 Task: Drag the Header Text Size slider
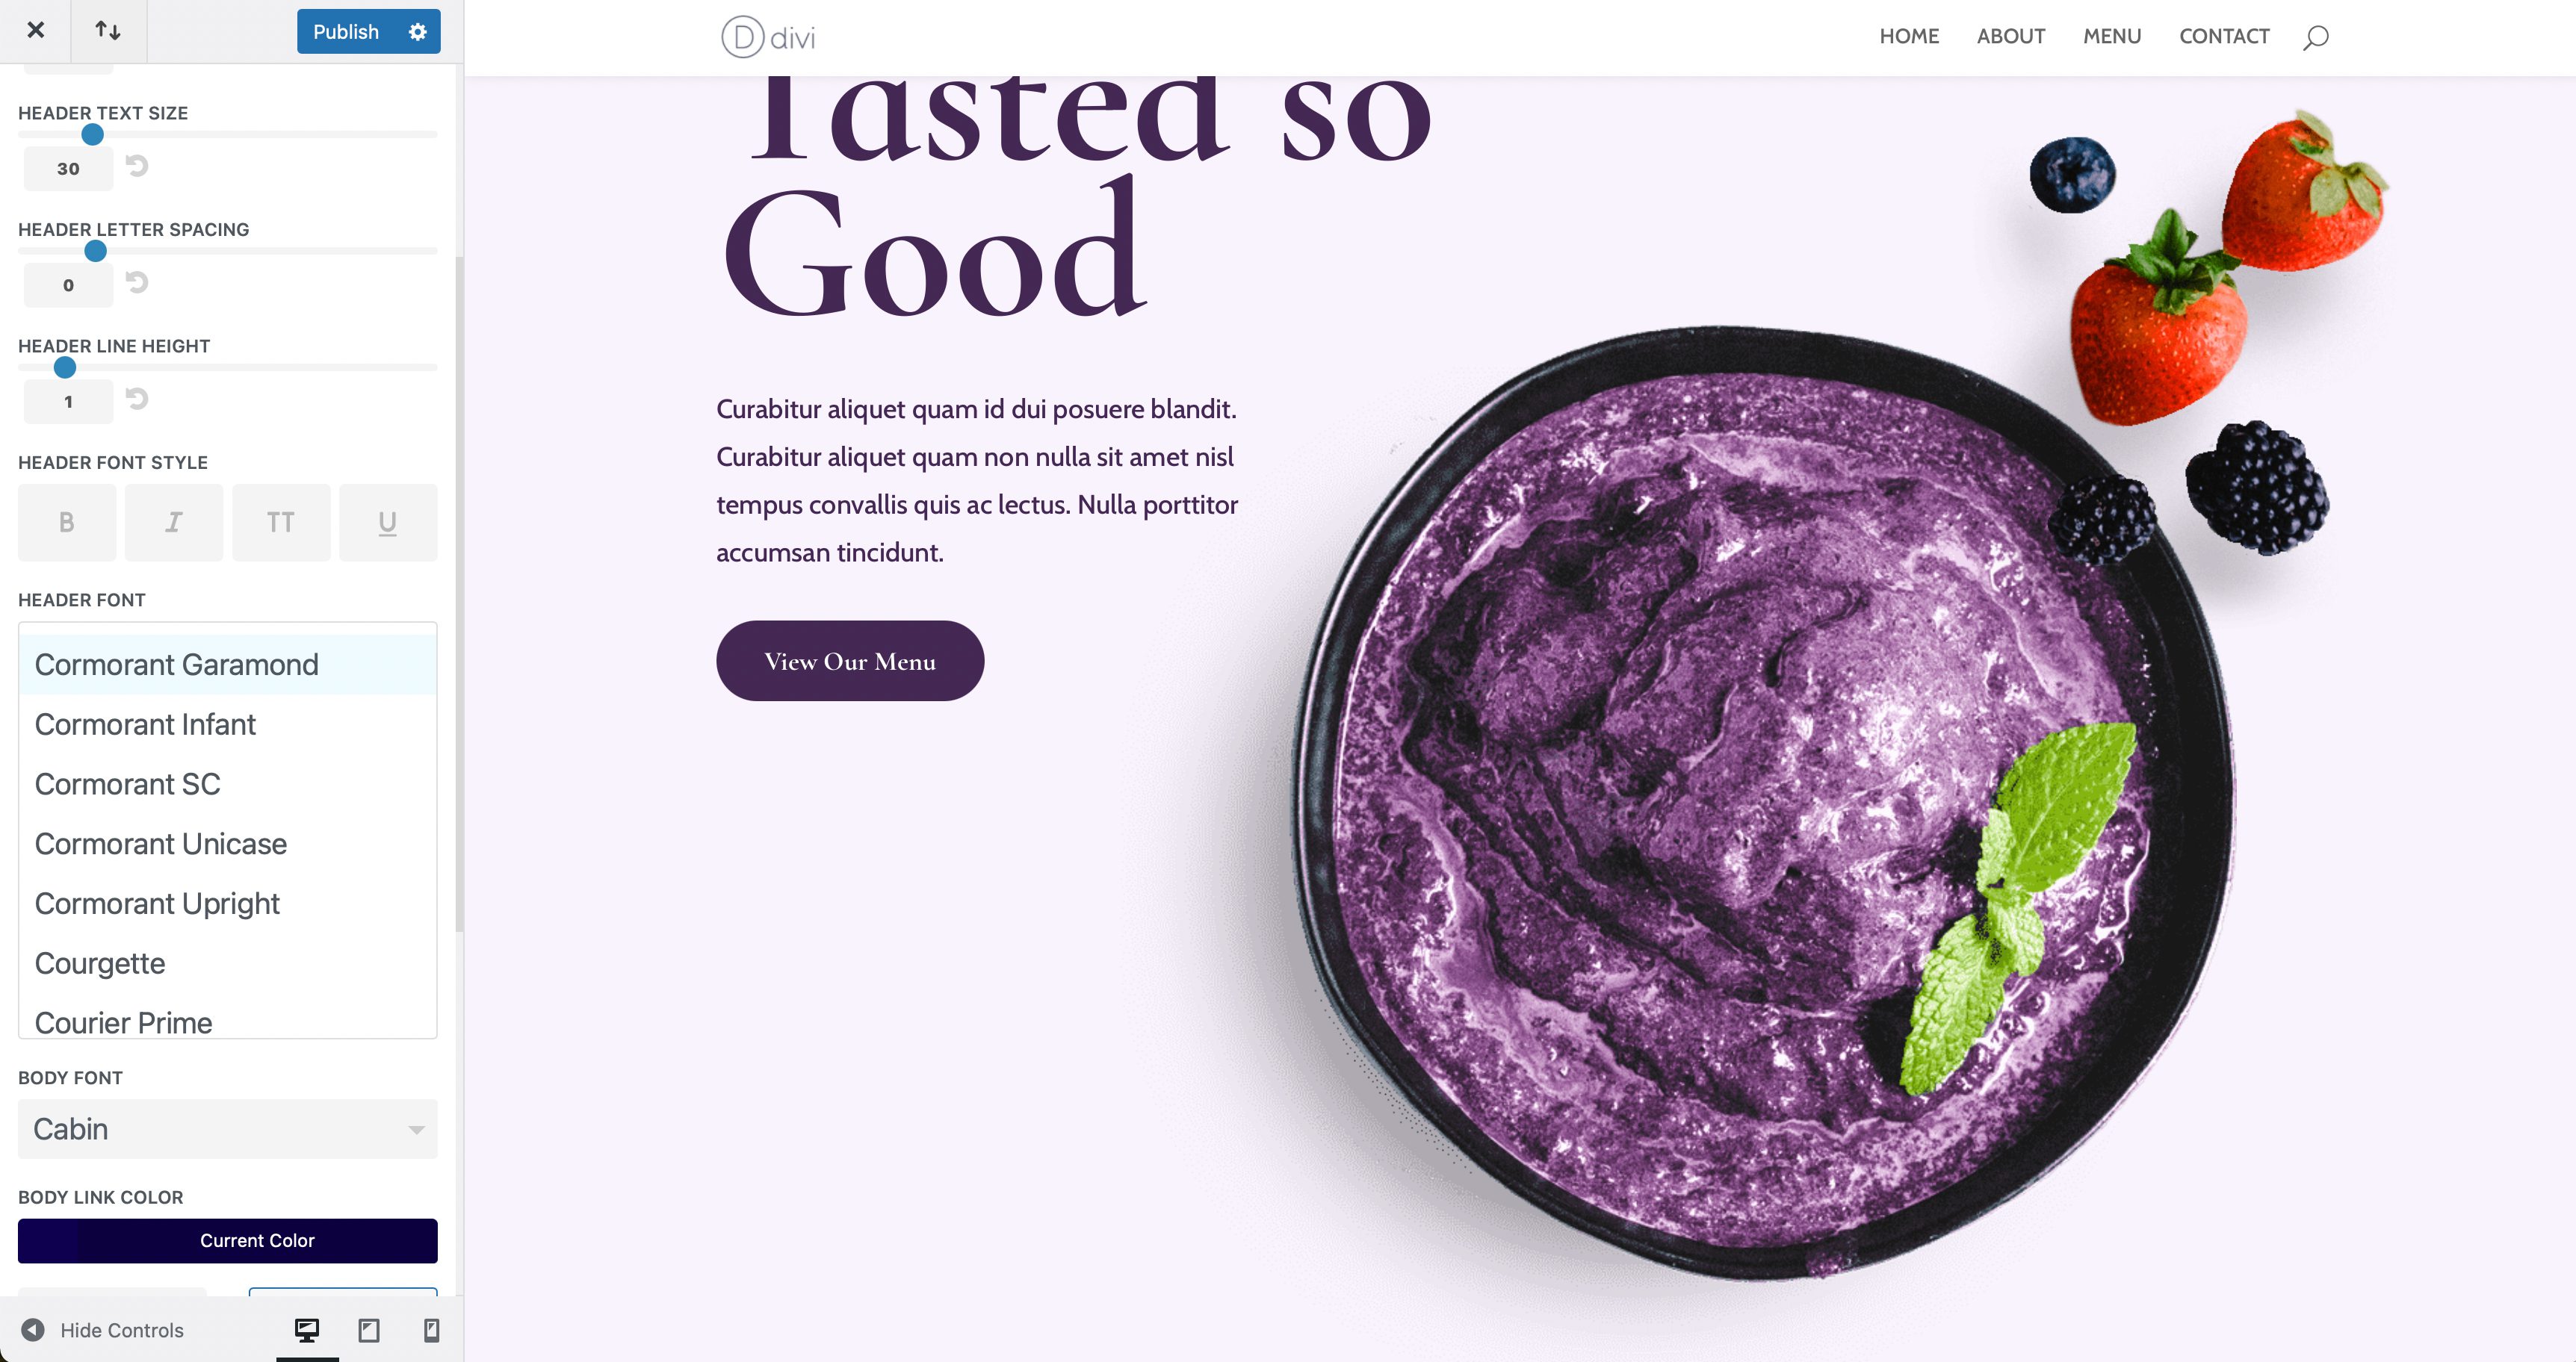coord(93,134)
